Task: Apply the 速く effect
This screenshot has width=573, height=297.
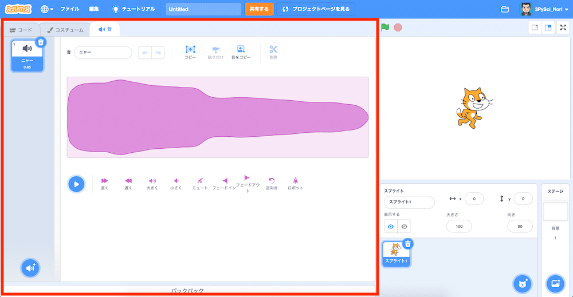Action: click(104, 184)
